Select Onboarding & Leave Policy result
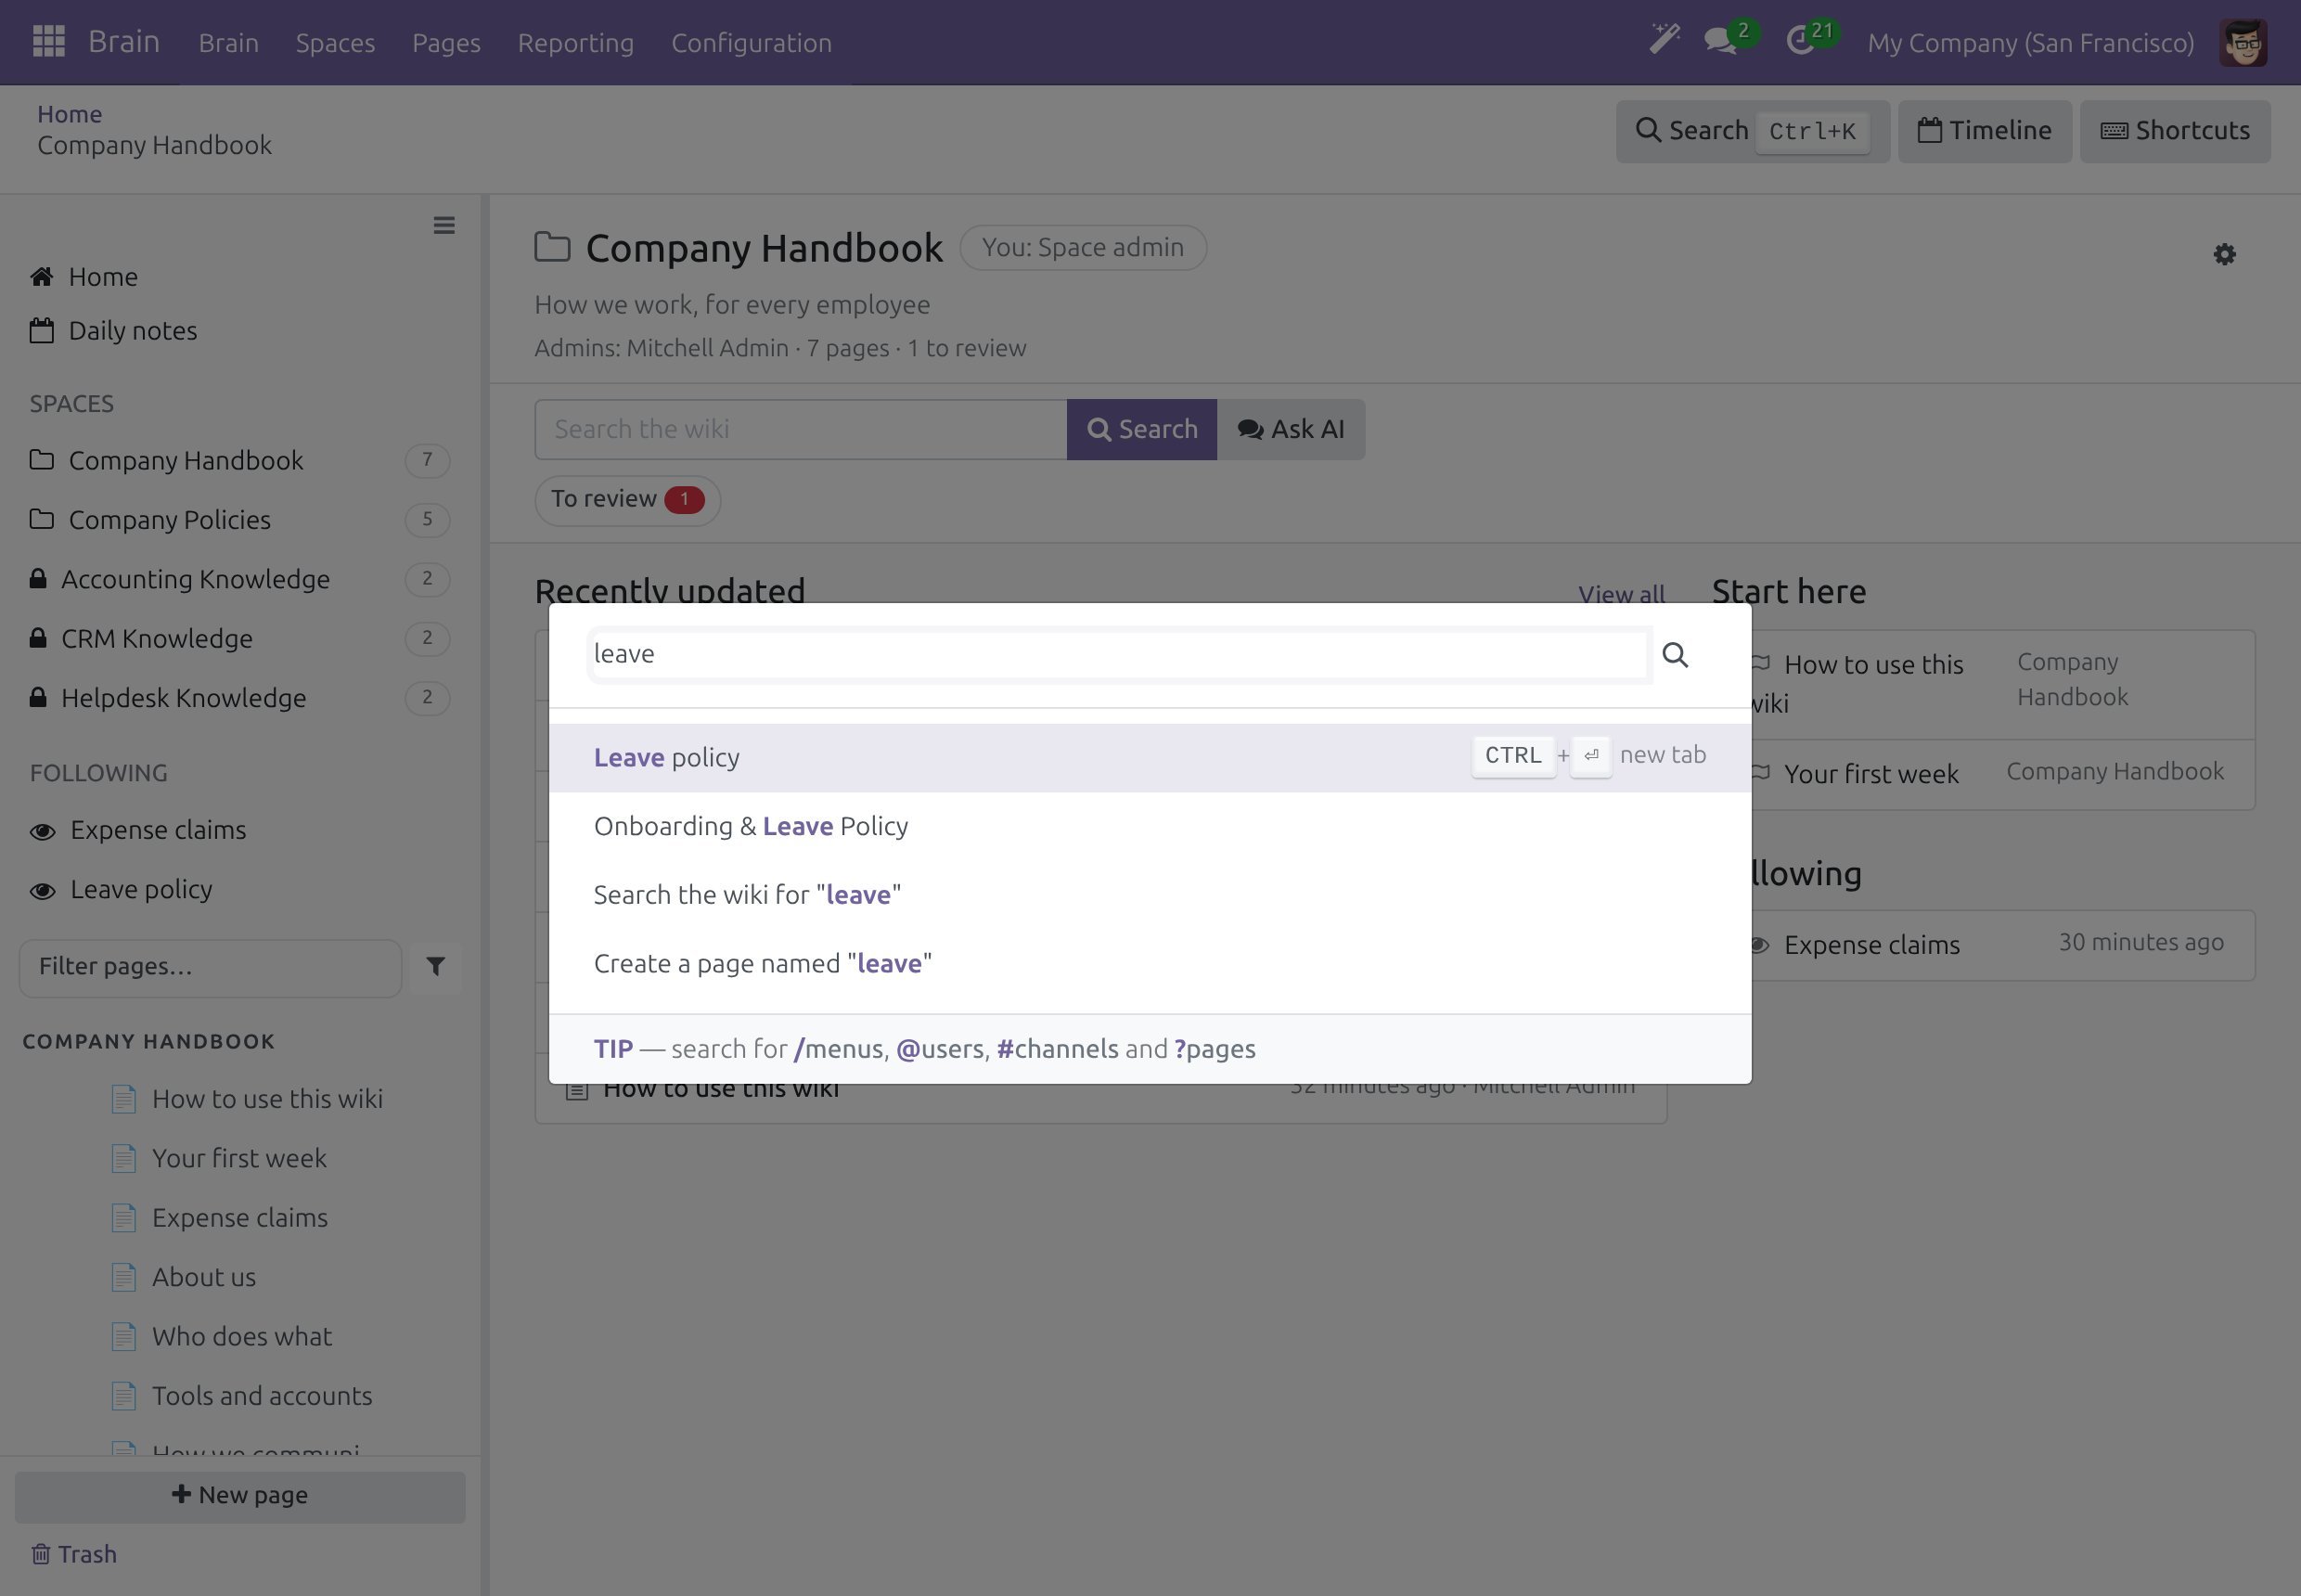2301x1596 pixels. coord(1150,826)
